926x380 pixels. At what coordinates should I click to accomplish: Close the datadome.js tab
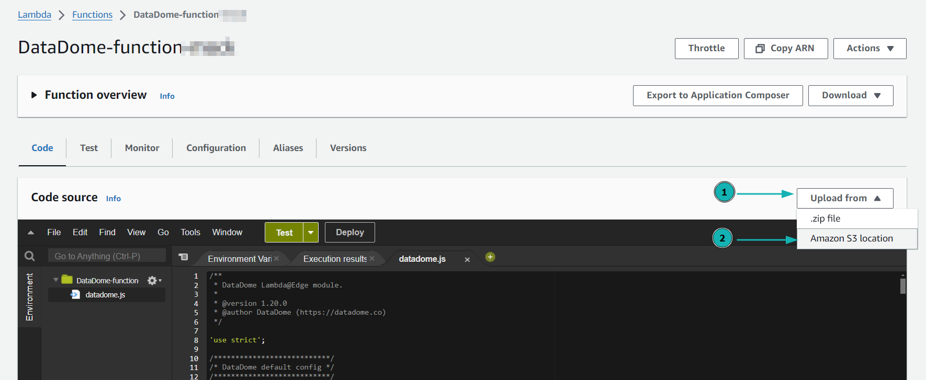pos(467,260)
